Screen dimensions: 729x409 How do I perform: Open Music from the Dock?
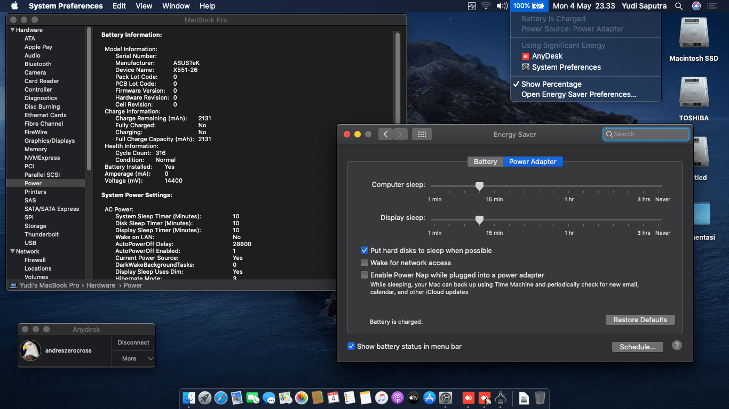pos(382,398)
